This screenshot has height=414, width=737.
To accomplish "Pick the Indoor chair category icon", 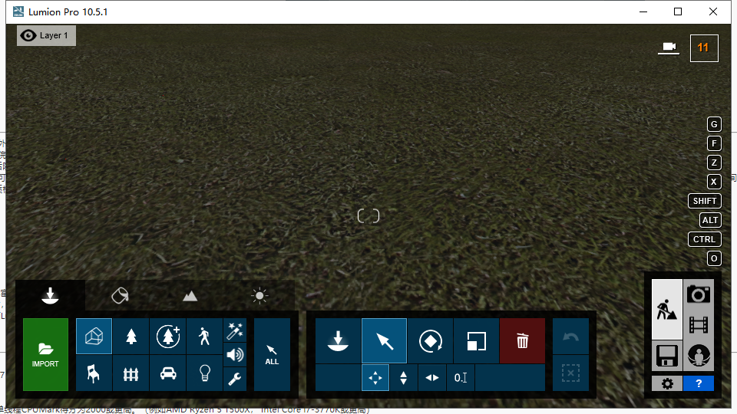I will (x=94, y=373).
